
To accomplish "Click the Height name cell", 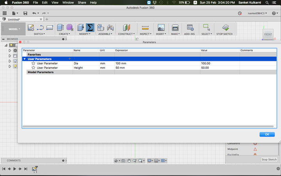I will tap(86, 68).
